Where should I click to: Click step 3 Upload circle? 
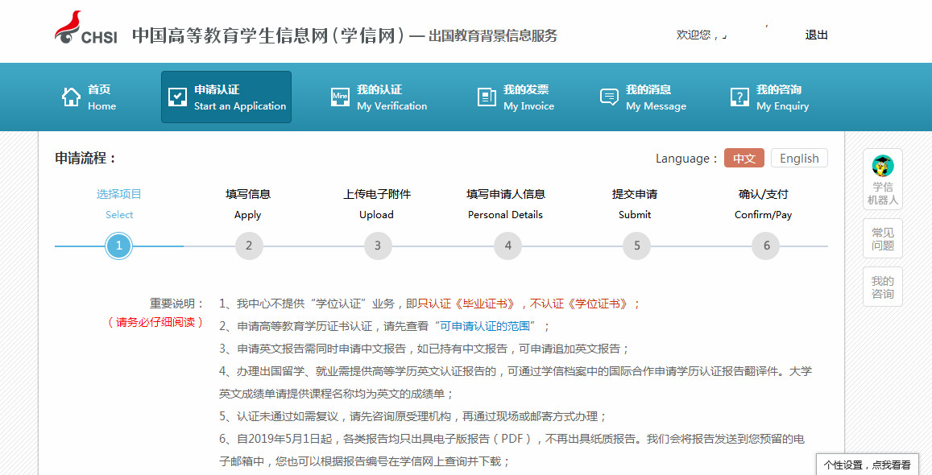click(377, 246)
